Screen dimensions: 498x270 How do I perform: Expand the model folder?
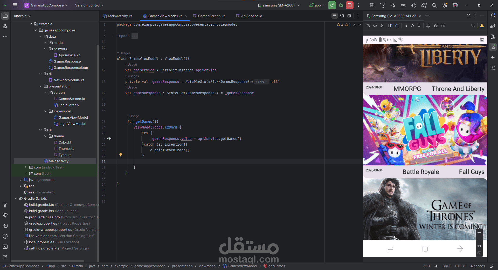tap(45, 43)
